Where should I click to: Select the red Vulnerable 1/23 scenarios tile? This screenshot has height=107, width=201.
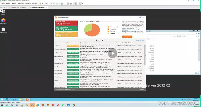(x=66, y=23)
